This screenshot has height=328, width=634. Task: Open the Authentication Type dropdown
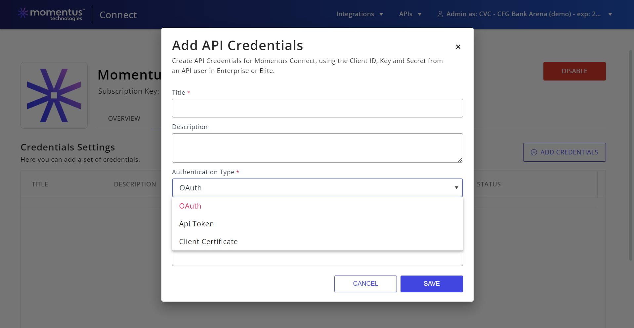pos(317,187)
